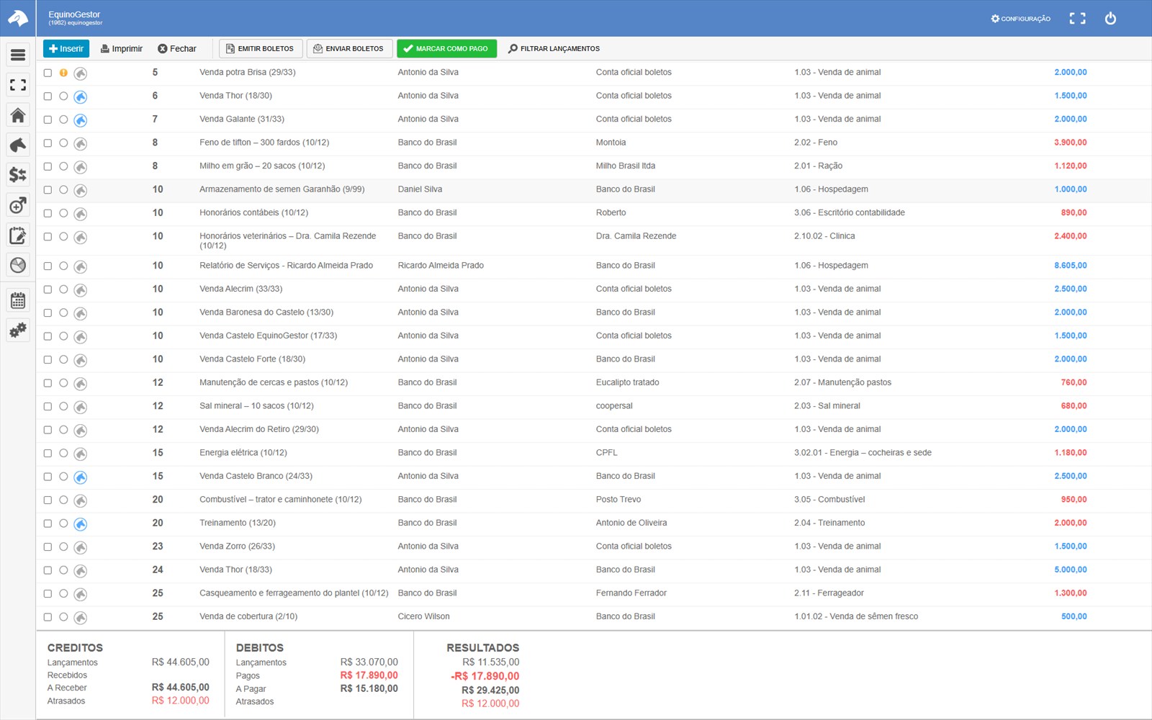Click the EquinoGestor horse logo
The width and height of the screenshot is (1152, 720).
17,18
